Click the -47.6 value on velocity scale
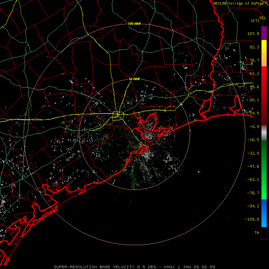This screenshot has height=269, width=269. click(x=253, y=166)
